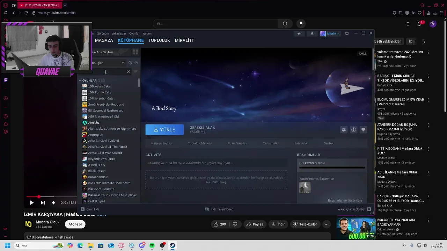Select Among Us in the game list

(96, 135)
